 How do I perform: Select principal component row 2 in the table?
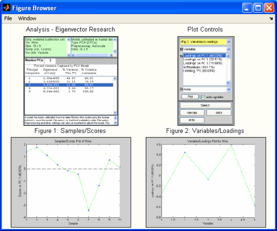[69, 81]
